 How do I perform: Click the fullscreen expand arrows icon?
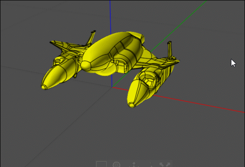165,164
